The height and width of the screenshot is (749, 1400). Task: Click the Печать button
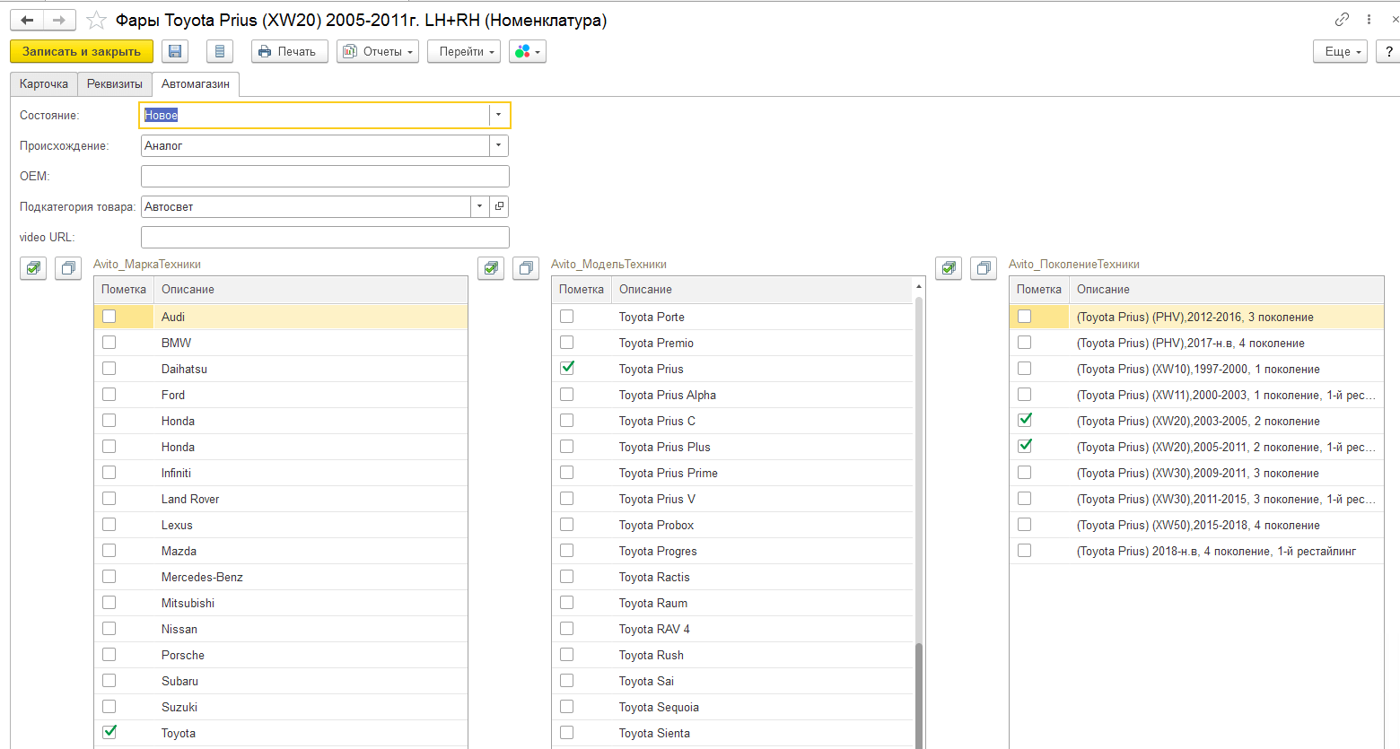pos(289,52)
